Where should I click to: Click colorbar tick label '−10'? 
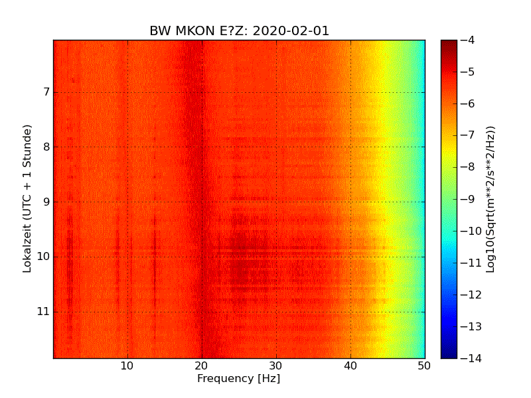click(471, 231)
